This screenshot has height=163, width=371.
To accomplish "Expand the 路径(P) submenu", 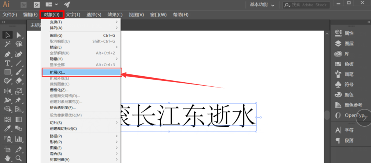I will (x=81, y=136).
